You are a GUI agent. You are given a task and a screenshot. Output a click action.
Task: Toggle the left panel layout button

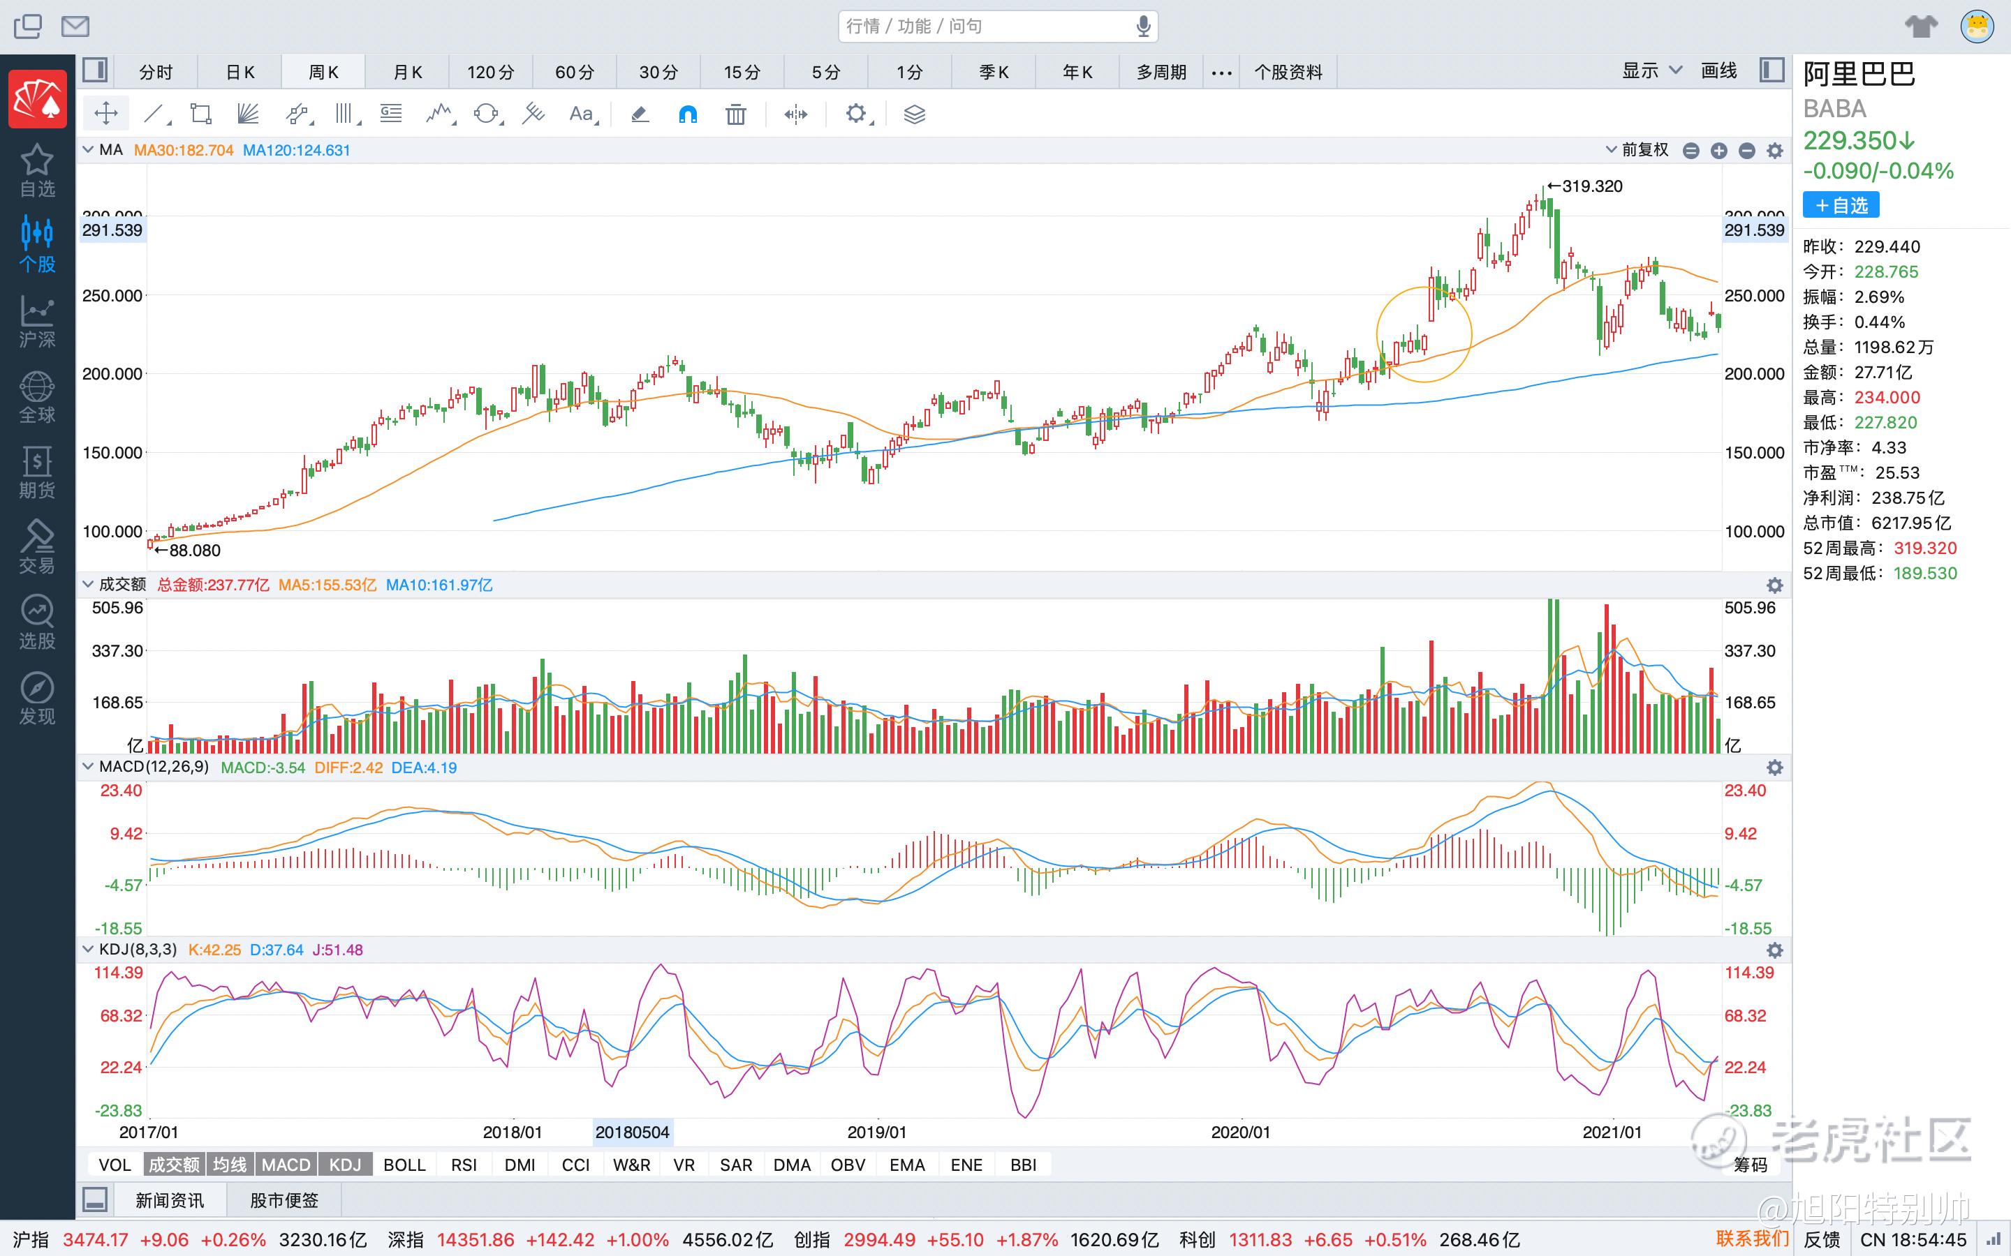pyautogui.click(x=95, y=70)
